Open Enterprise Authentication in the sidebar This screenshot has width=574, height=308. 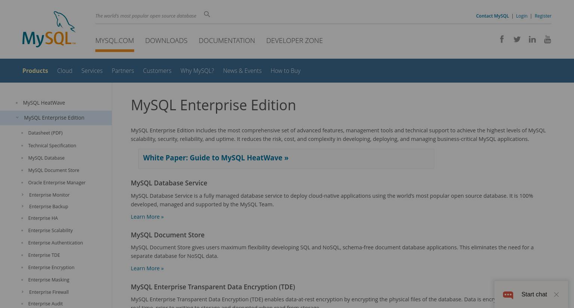click(x=55, y=243)
